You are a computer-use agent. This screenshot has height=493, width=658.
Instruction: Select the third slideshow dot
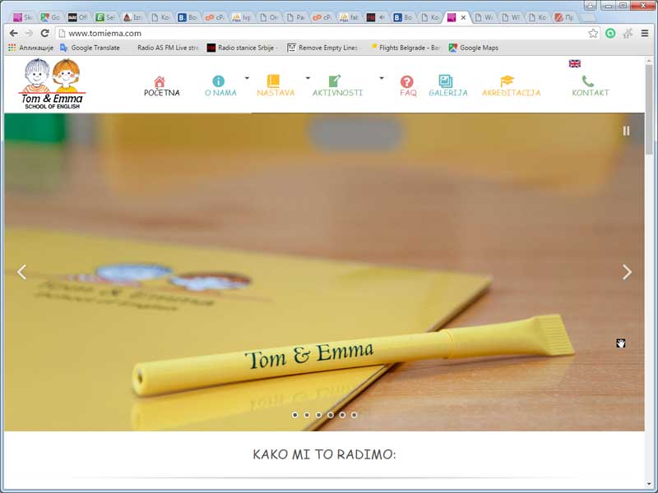tap(319, 415)
